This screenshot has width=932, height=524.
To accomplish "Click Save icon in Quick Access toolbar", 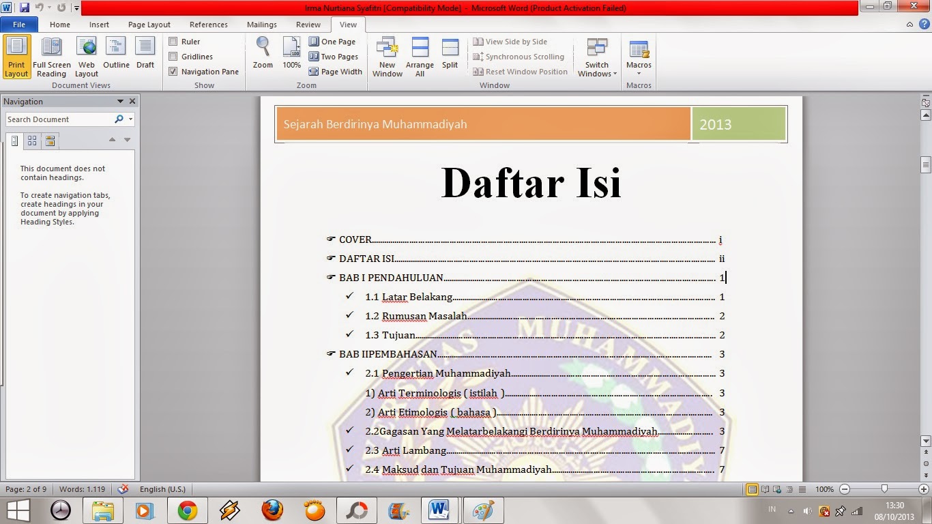I will tap(25, 8).
